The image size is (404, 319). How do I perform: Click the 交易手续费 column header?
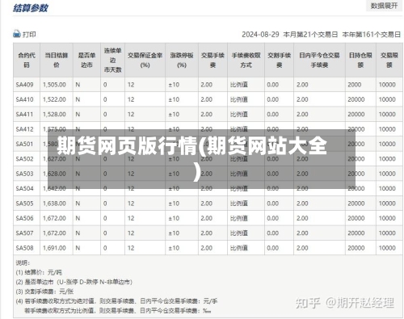point(213,60)
